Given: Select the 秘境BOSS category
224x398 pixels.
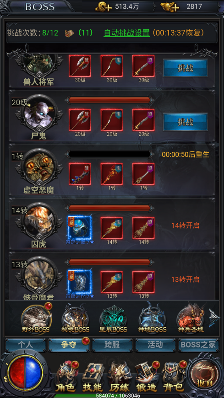Looking at the screenshot, I should tap(76, 318).
